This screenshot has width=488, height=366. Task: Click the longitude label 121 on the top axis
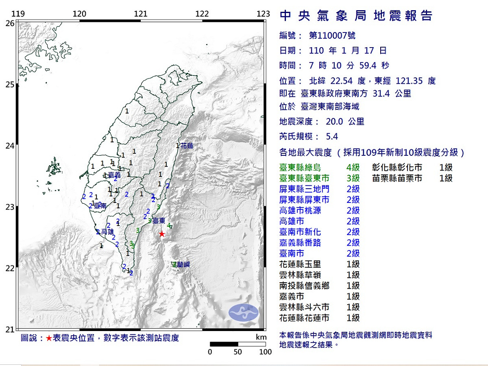(x=141, y=13)
